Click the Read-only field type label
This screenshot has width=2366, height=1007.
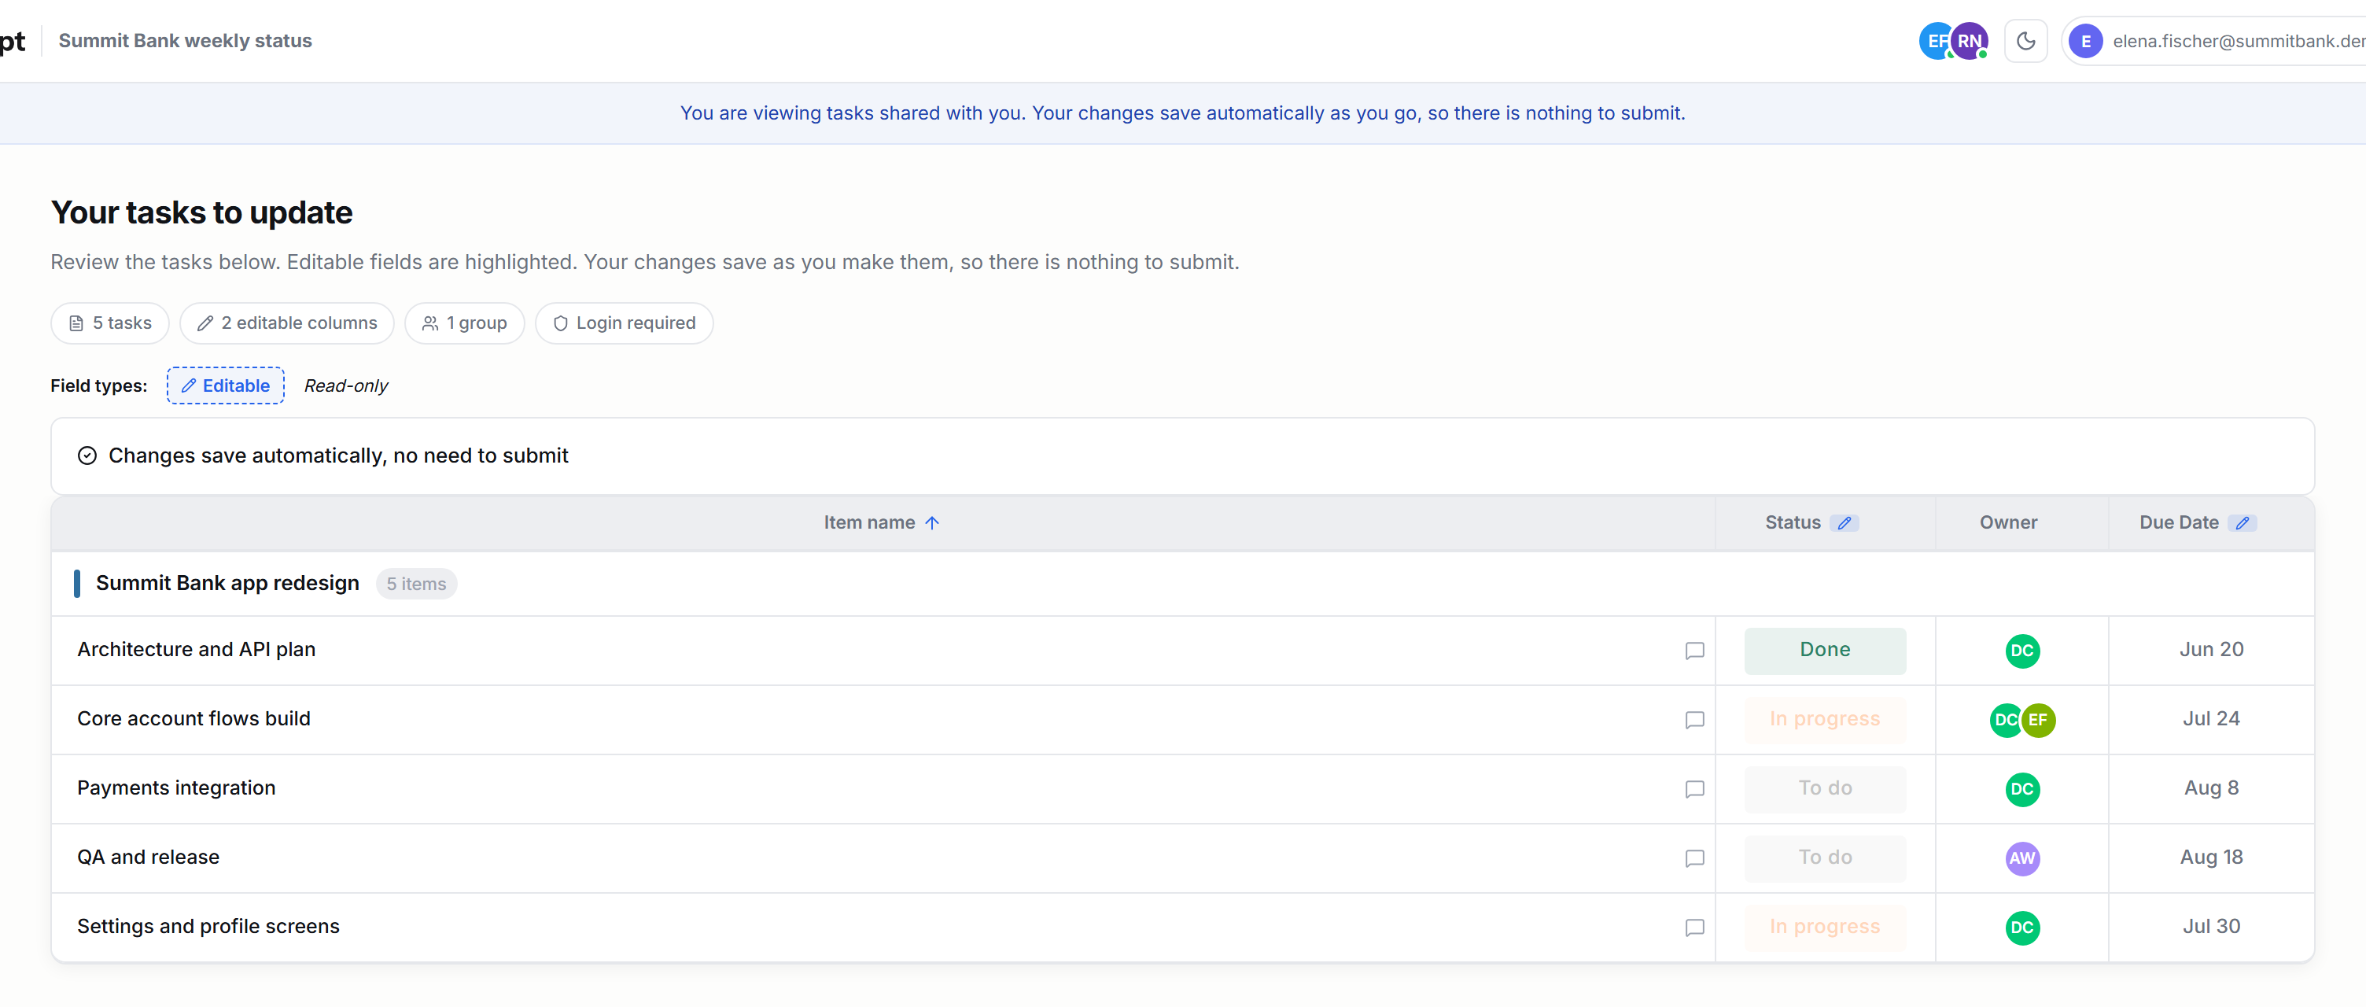(x=345, y=386)
